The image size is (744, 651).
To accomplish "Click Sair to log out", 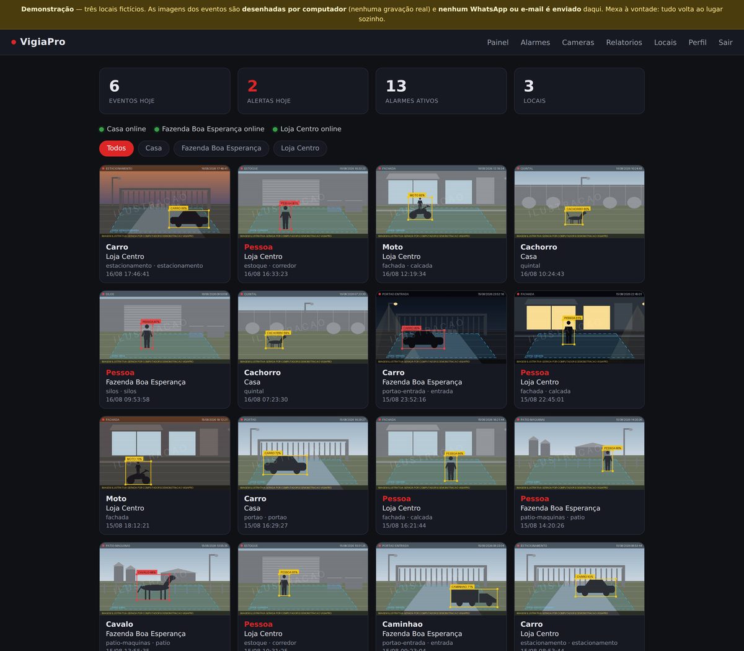I will point(725,42).
